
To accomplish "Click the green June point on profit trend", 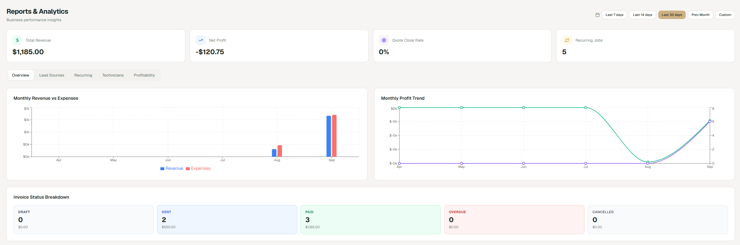I will (524, 108).
